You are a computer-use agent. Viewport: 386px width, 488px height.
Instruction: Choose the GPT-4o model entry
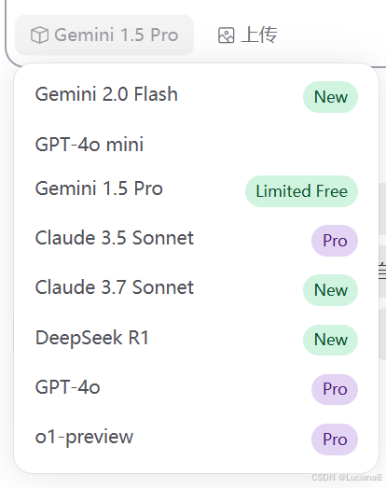tap(197, 388)
